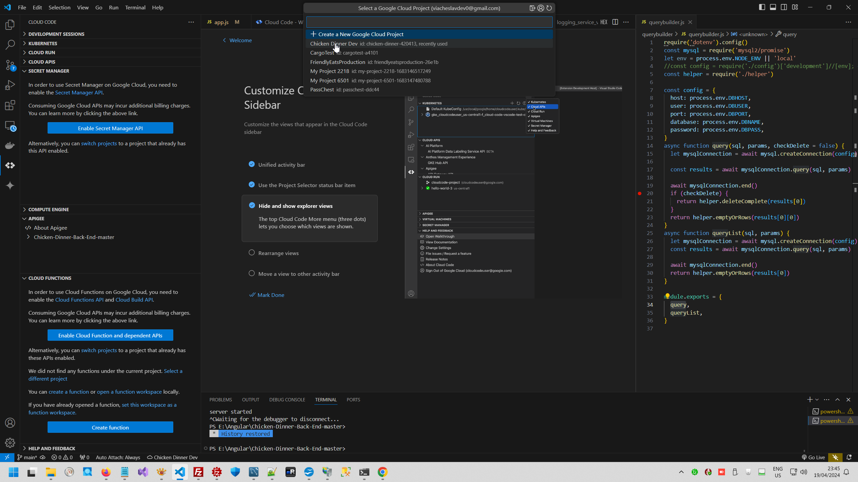Click the project search input field

coord(429,22)
